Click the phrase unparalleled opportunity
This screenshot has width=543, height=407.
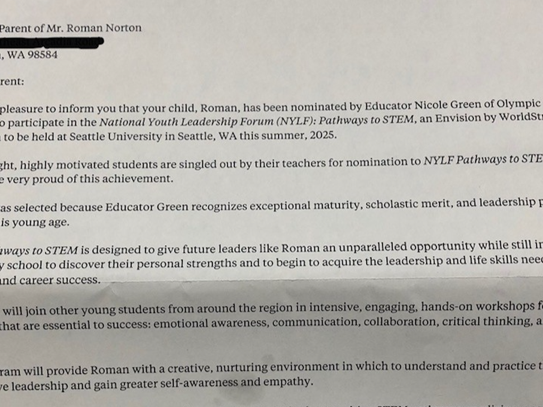coord(405,247)
